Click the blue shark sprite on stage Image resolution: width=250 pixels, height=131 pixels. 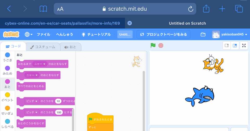tap(200, 96)
